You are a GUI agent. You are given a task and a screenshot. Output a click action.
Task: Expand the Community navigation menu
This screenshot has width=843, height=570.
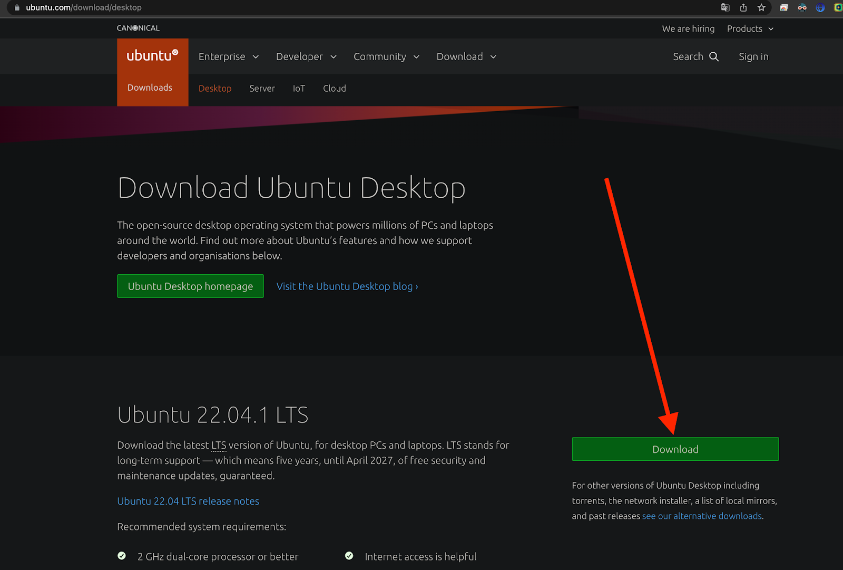click(x=386, y=56)
